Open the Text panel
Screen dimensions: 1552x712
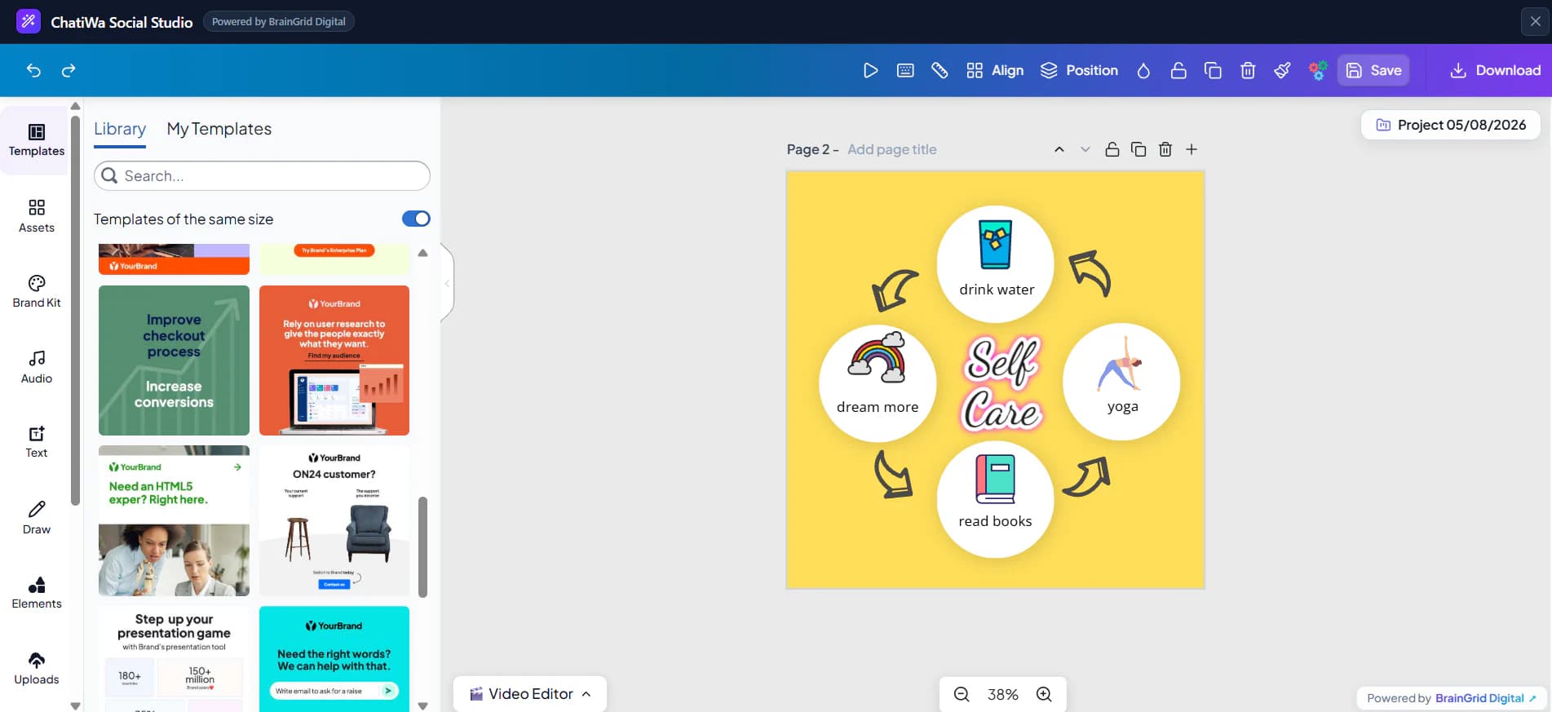37,442
